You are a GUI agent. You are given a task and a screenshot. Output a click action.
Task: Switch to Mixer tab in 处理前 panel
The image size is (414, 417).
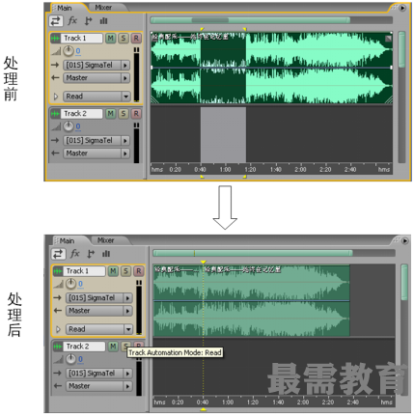(x=103, y=8)
